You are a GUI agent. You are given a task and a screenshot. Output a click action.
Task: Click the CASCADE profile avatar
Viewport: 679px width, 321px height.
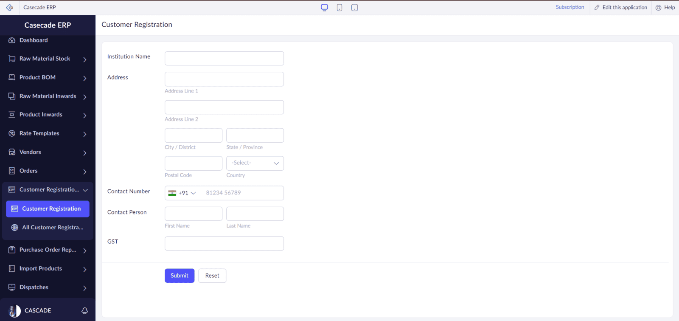pos(15,311)
